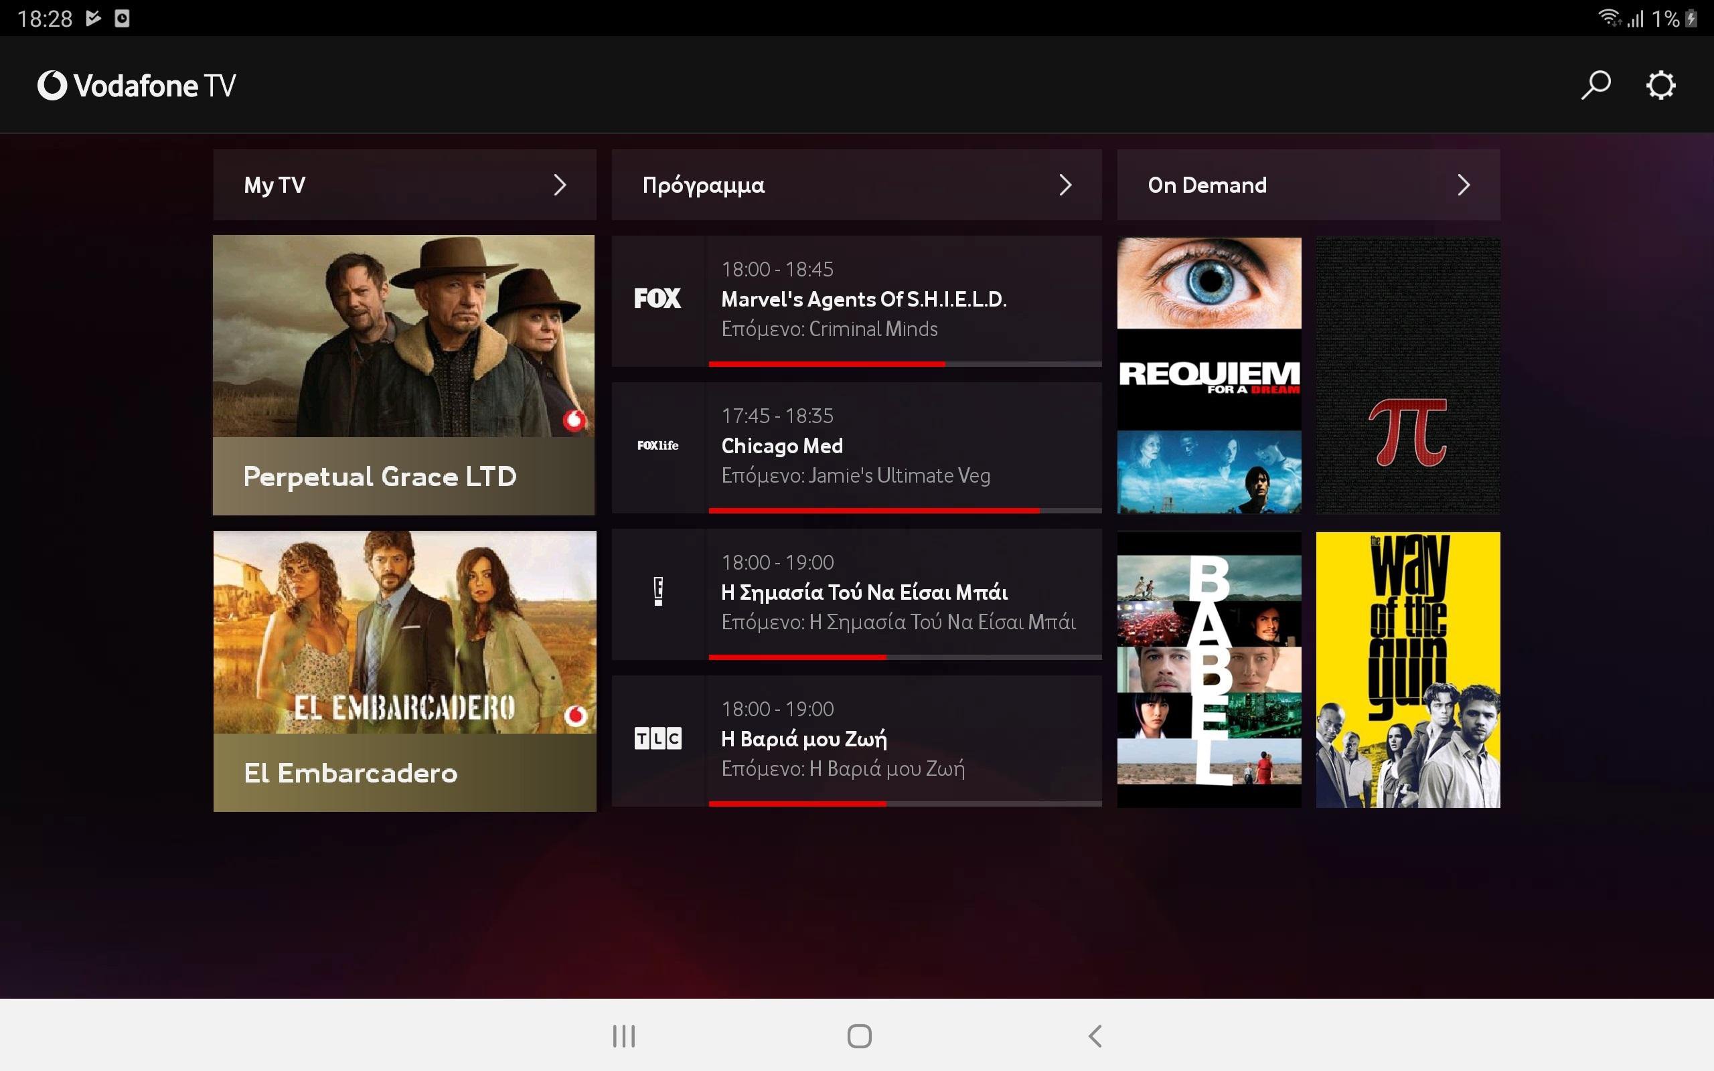Open Marvel's Agents Of S.H.I.E.L.D. listing

pyautogui.click(x=865, y=299)
